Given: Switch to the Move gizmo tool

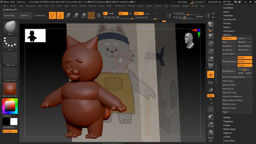Looking at the screenshot, I should click(x=68, y=15).
